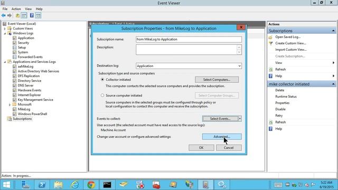Click the Description scroll up arrow

(239, 47)
